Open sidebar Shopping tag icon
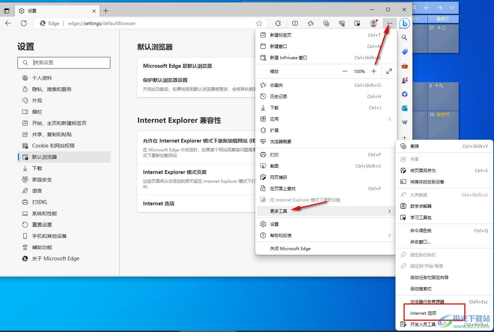The width and height of the screenshot is (494, 332). (x=405, y=52)
